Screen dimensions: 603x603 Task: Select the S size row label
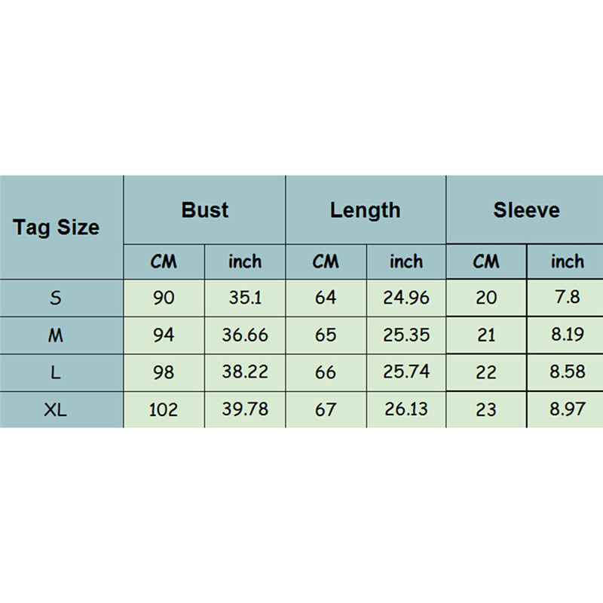click(56, 298)
